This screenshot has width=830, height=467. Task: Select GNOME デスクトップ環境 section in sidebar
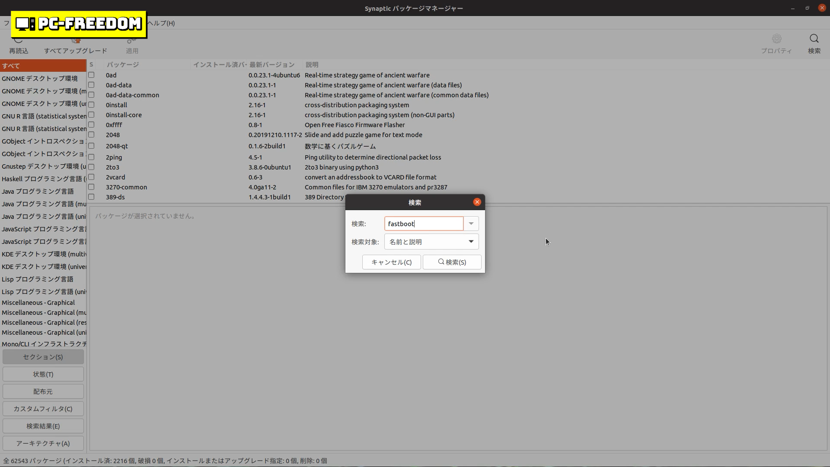pos(40,78)
